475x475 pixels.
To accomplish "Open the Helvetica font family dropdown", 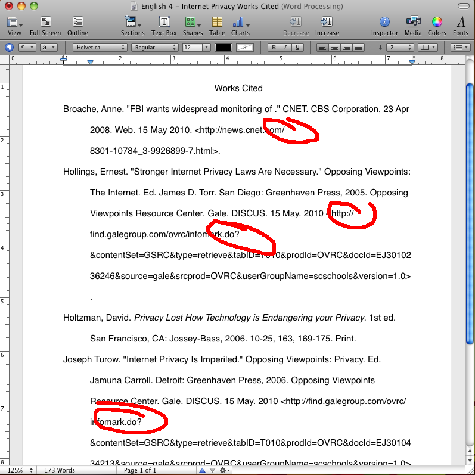I will [x=100, y=48].
